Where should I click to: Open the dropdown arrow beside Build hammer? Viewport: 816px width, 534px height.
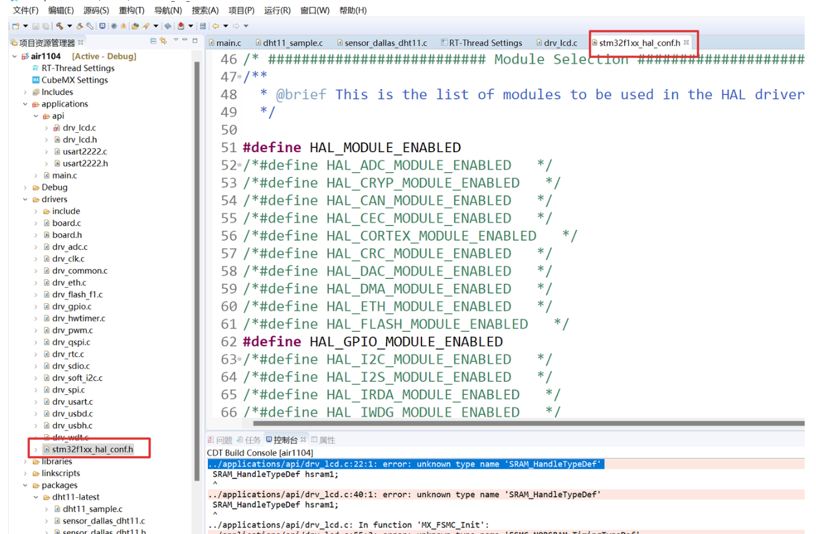tap(69, 26)
